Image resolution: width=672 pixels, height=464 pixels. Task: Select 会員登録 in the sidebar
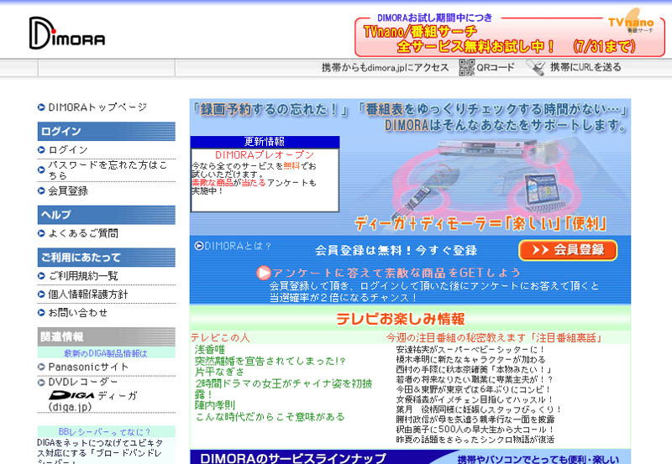67,190
